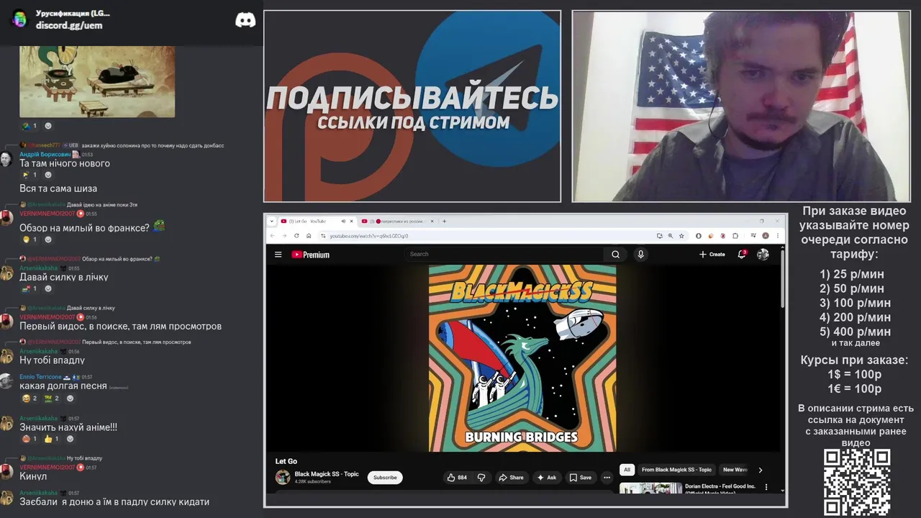This screenshot has width=921, height=518.
Task: Reload the YouTube page
Action: coord(296,236)
